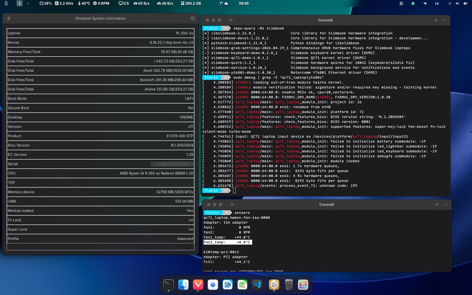Click search icon in the dmesg Consolă window
Screen dimensions: 472x295
pos(231,20)
